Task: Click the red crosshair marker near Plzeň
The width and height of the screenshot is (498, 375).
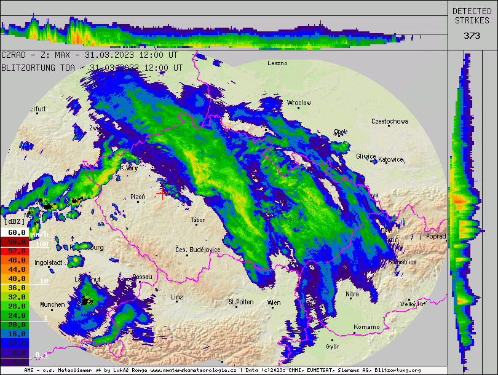Action: click(x=162, y=194)
